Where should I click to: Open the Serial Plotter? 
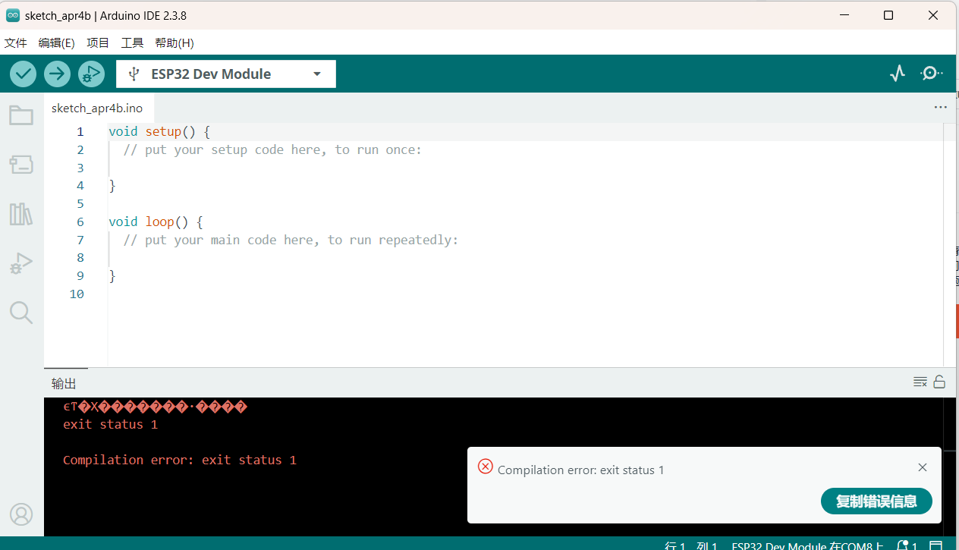coord(898,74)
